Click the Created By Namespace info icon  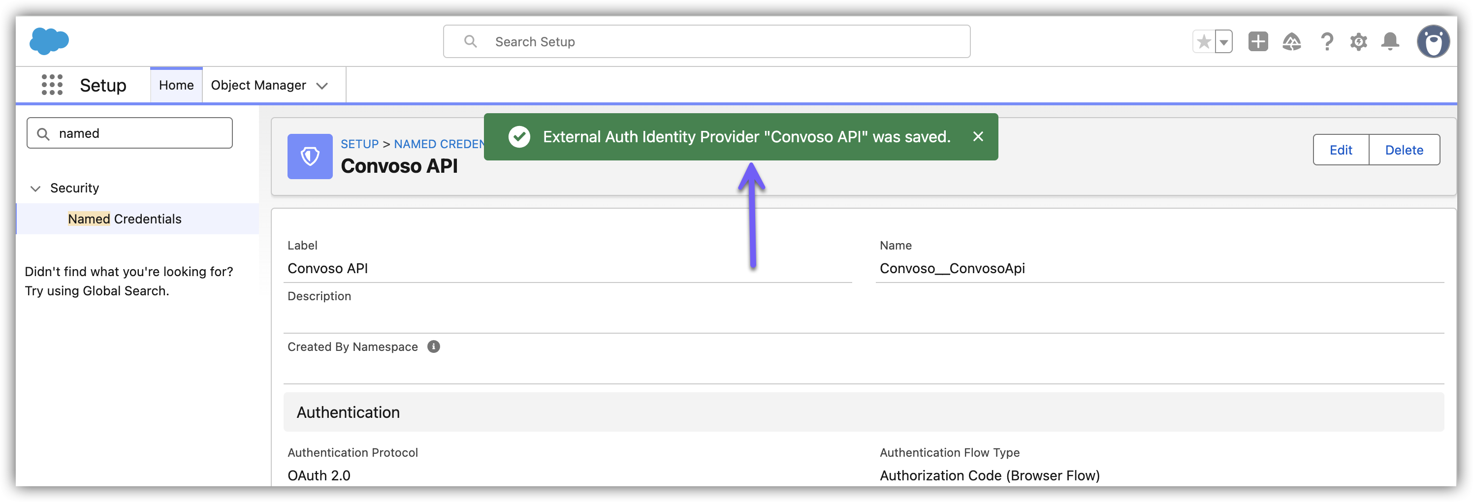click(433, 346)
